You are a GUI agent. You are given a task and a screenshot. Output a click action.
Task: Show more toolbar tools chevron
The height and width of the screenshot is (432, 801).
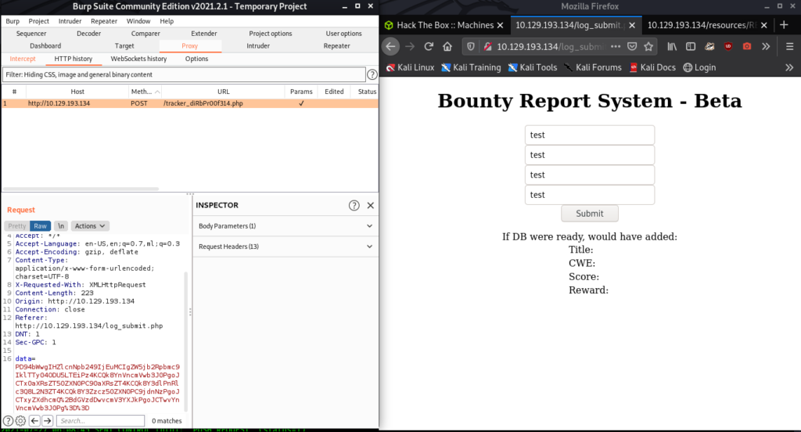766,46
